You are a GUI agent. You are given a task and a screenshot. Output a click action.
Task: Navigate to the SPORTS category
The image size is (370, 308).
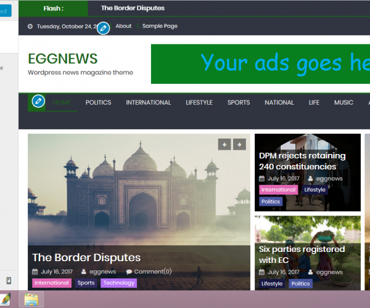[239, 102]
